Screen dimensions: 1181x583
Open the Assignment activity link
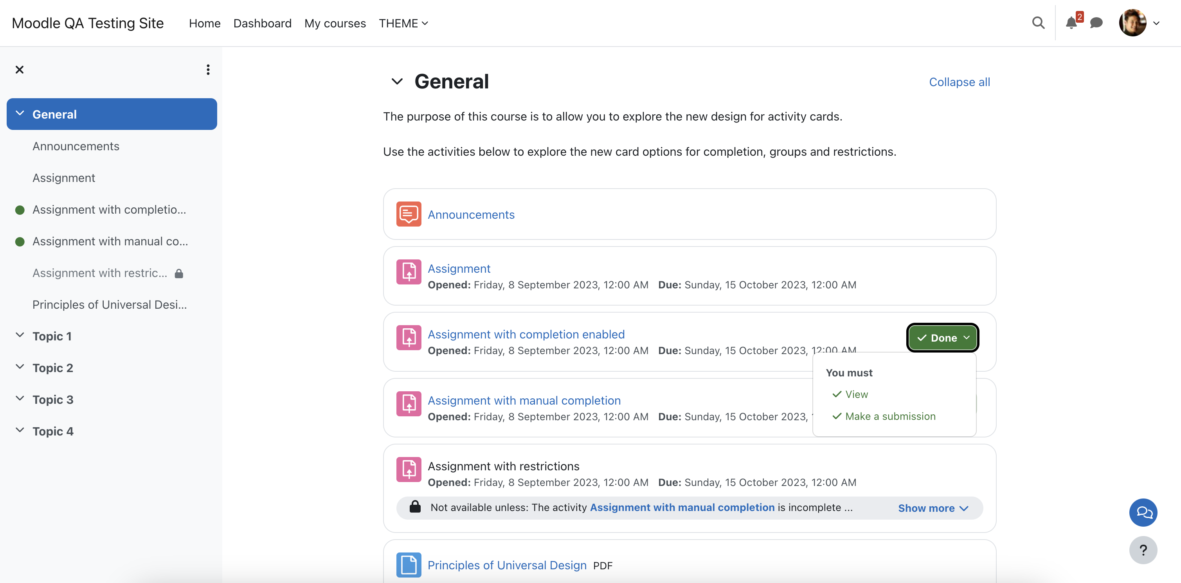459,268
